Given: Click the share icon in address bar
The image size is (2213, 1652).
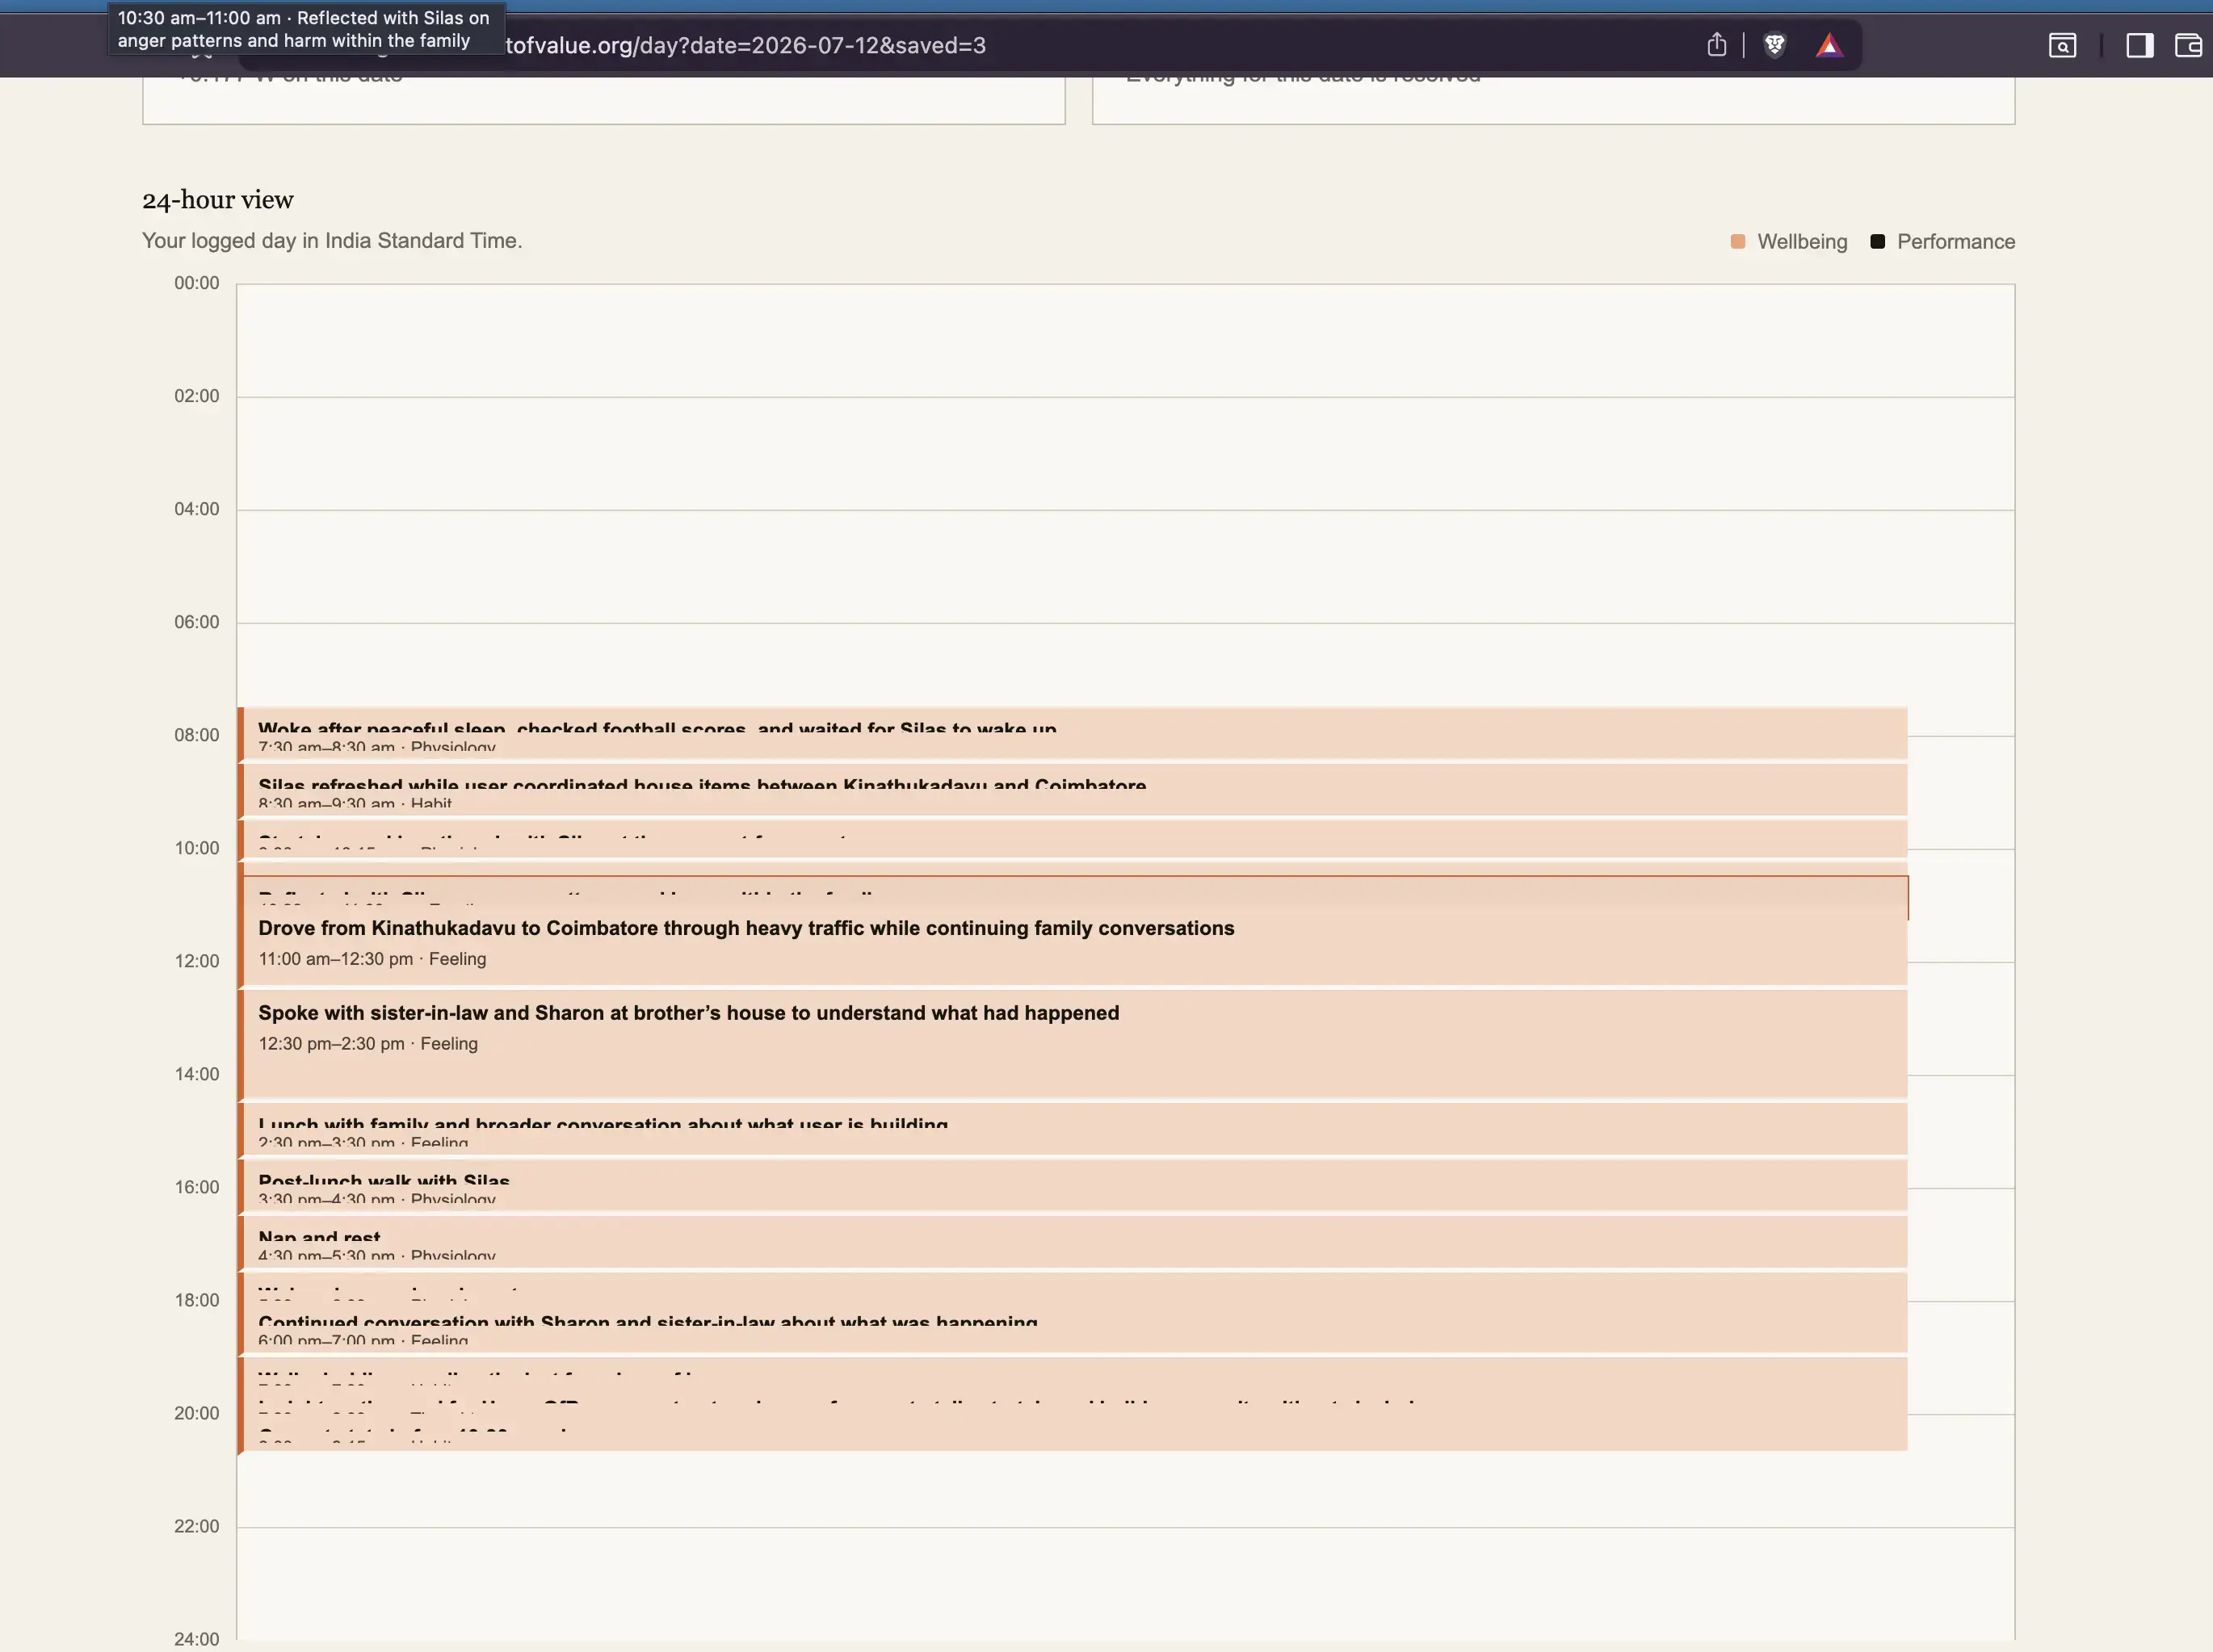Looking at the screenshot, I should 1716,45.
